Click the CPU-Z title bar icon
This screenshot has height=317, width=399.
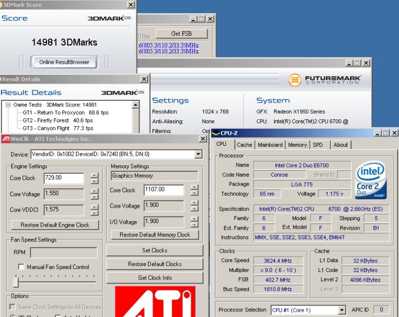[x=216, y=133]
